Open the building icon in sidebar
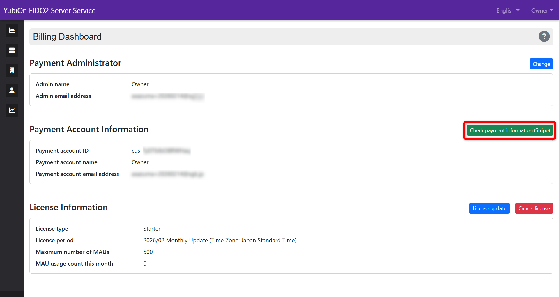Viewport: 559px width, 297px height. pos(12,70)
